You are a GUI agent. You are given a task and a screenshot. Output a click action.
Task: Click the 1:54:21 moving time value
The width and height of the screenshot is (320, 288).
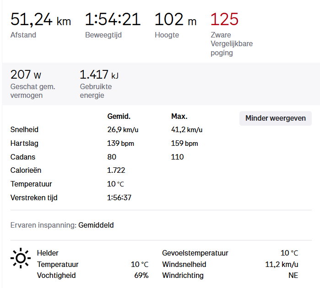[x=113, y=20]
